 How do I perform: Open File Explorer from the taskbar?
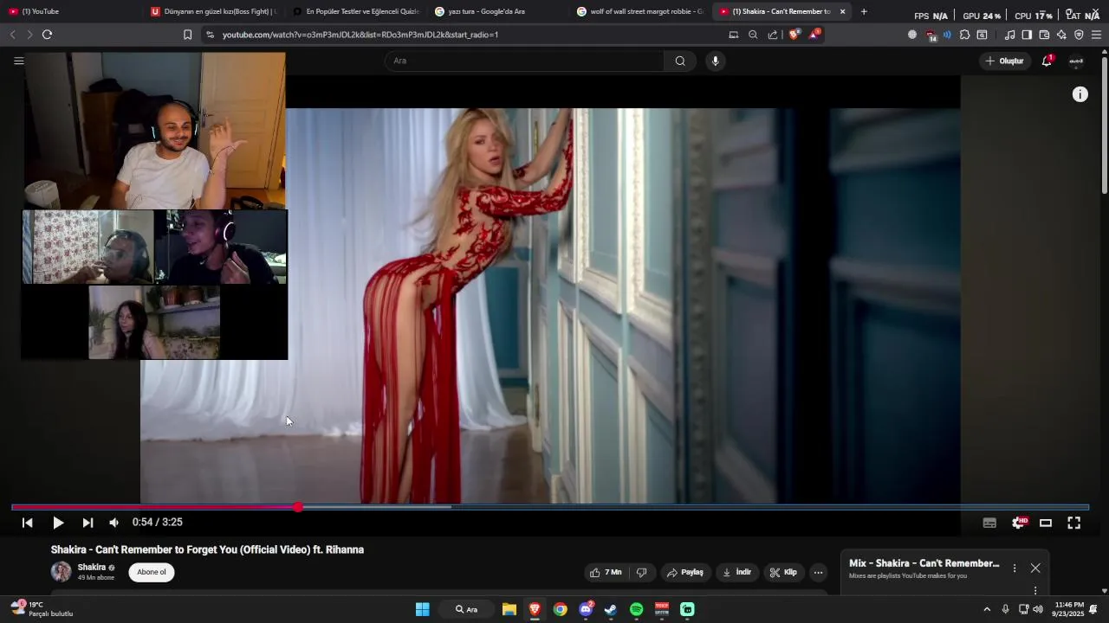point(509,609)
